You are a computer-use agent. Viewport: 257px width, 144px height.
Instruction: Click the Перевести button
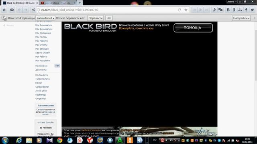(96, 18)
